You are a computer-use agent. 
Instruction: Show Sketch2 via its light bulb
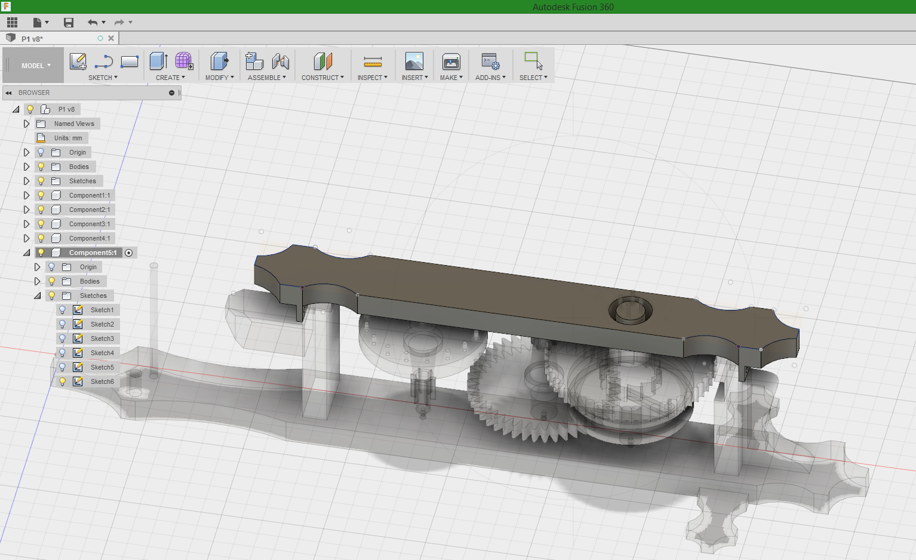pyautogui.click(x=62, y=324)
